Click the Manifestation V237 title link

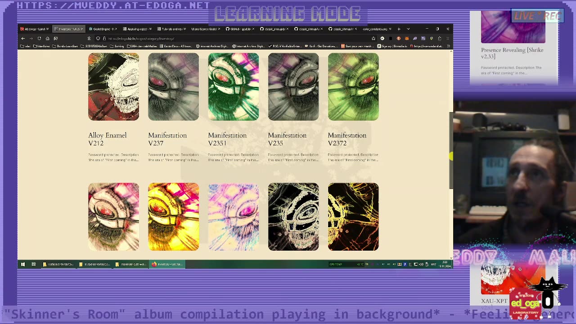point(167,139)
